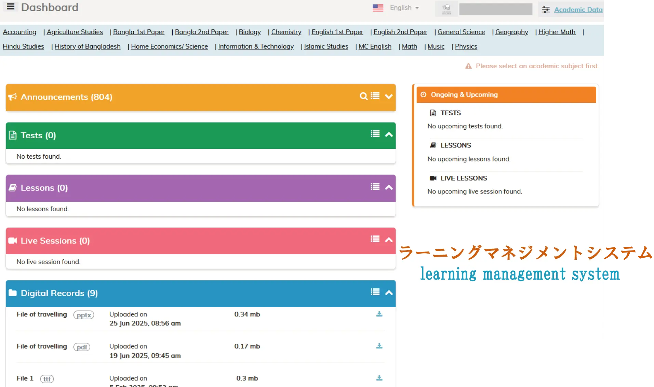The image size is (654, 387).
Task: Collapse the Tests panel chevron
Action: click(x=389, y=134)
